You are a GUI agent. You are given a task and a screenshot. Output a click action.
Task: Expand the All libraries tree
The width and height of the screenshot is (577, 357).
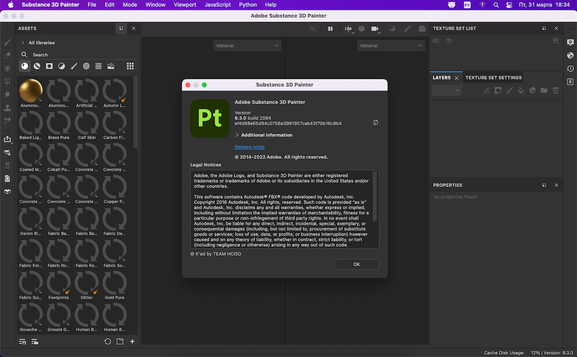[23, 43]
